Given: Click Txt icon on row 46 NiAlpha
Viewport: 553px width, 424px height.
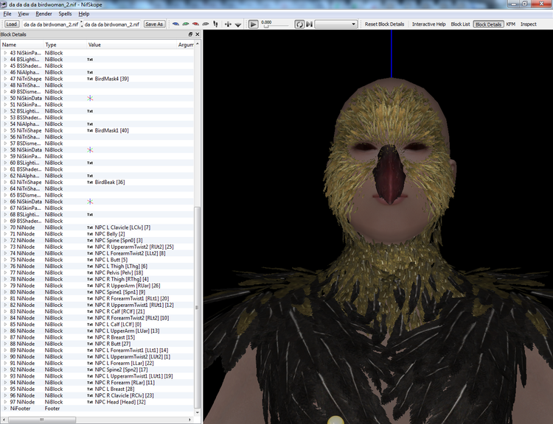Looking at the screenshot, I should [90, 72].
